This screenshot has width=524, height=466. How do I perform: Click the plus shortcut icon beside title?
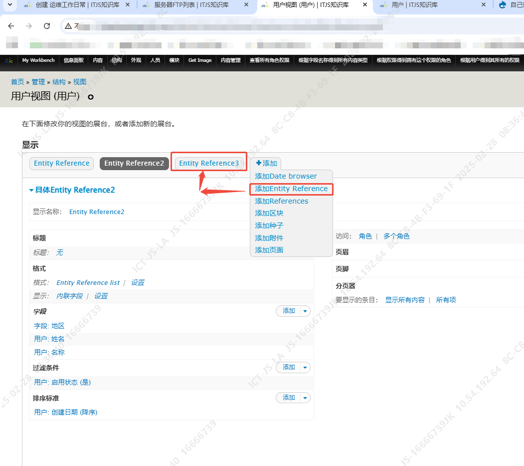point(91,97)
